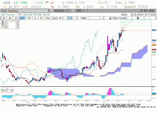Click the Lead1 orange legend swatch
The width and height of the screenshot is (157, 113).
3,26
